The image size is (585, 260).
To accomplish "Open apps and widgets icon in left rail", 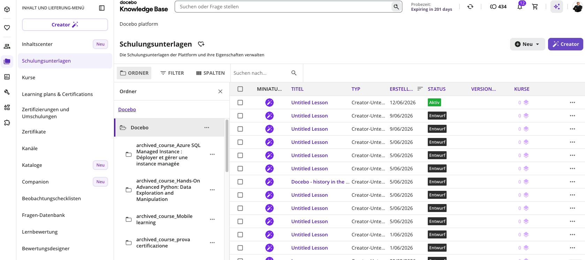I will coord(7,107).
